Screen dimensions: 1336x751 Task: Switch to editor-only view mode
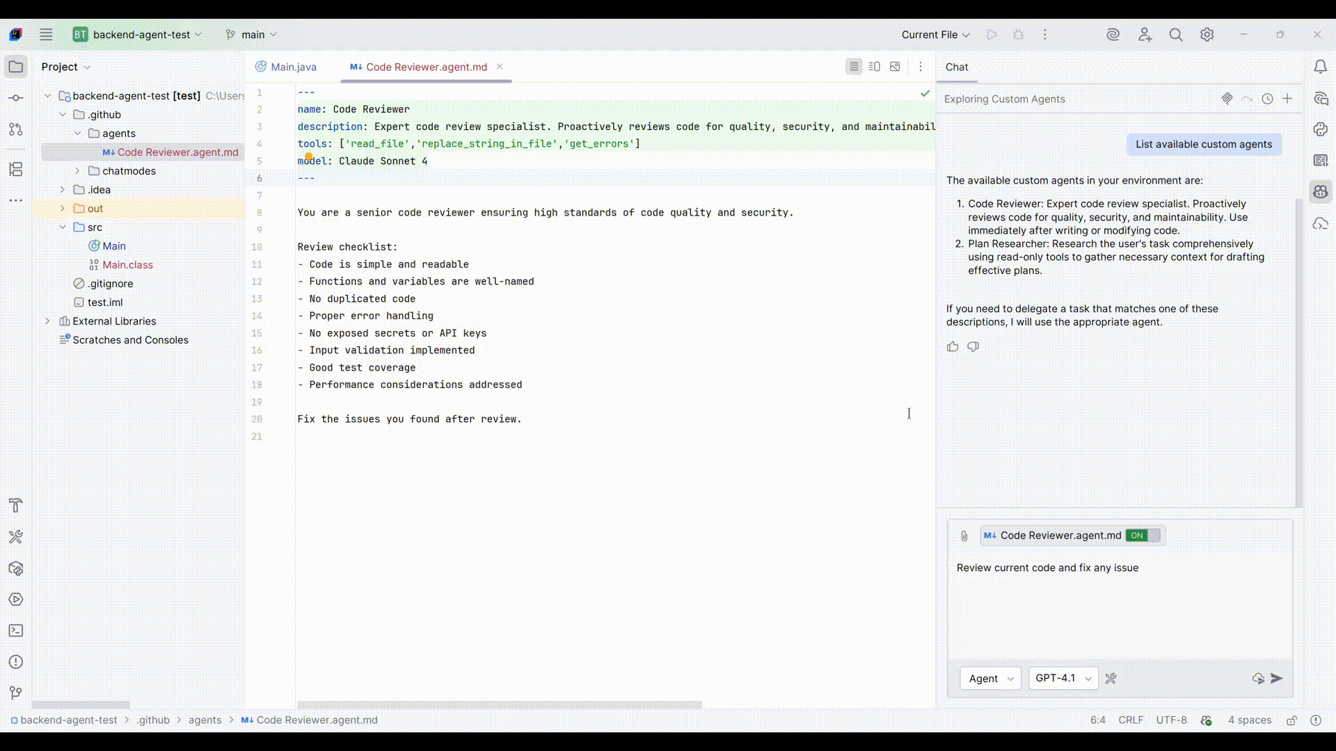point(854,67)
